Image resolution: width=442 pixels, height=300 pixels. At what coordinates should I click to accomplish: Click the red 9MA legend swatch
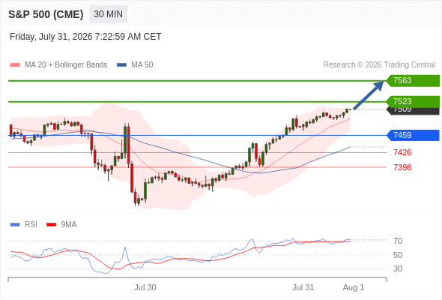click(x=51, y=225)
